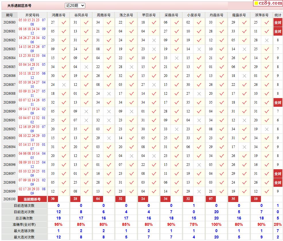Click the X mark for 谷风杀号 in row 2026085
Image resolution: width=283 pixels, height=241 pixels.
(86, 67)
